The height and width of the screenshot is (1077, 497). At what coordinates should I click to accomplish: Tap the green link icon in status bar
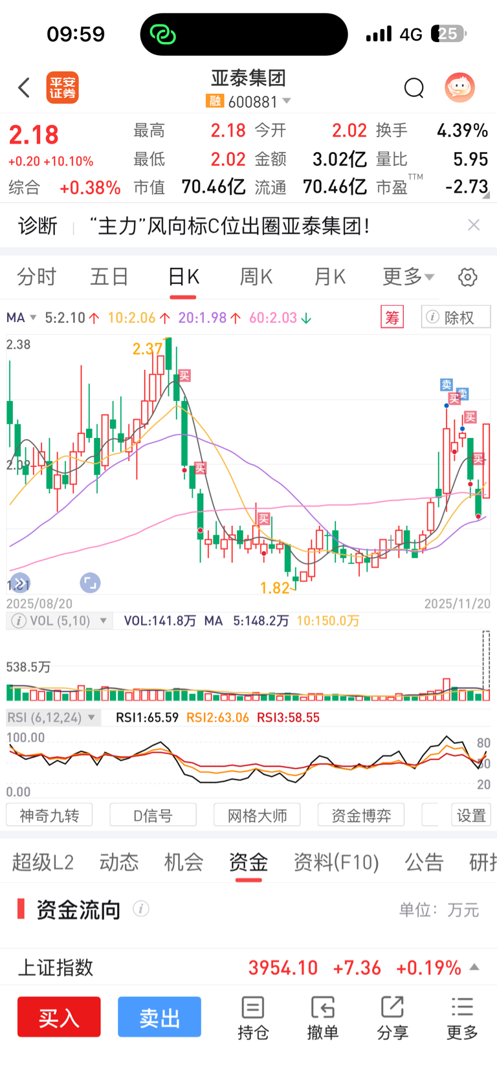(162, 34)
